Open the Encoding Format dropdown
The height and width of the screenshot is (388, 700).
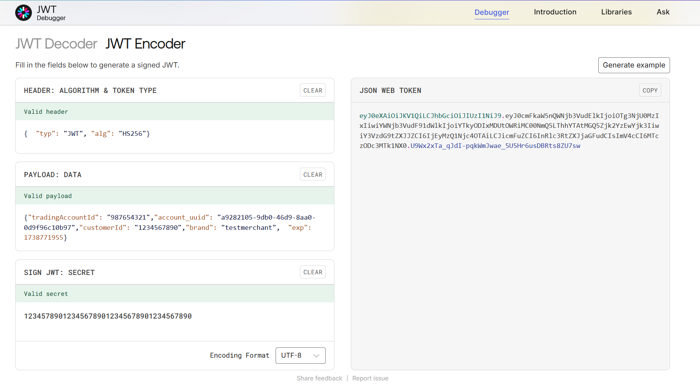pyautogui.click(x=300, y=355)
